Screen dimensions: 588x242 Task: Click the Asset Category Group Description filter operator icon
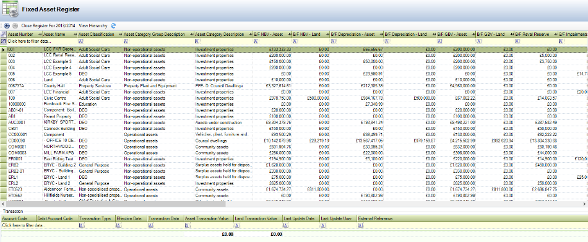(x=126, y=41)
